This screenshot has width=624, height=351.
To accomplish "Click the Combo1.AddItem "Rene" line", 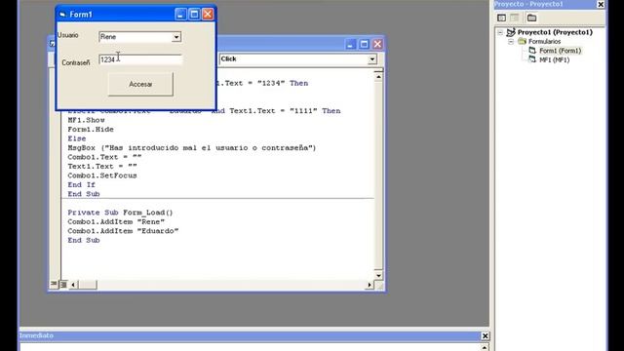I will tap(116, 221).
